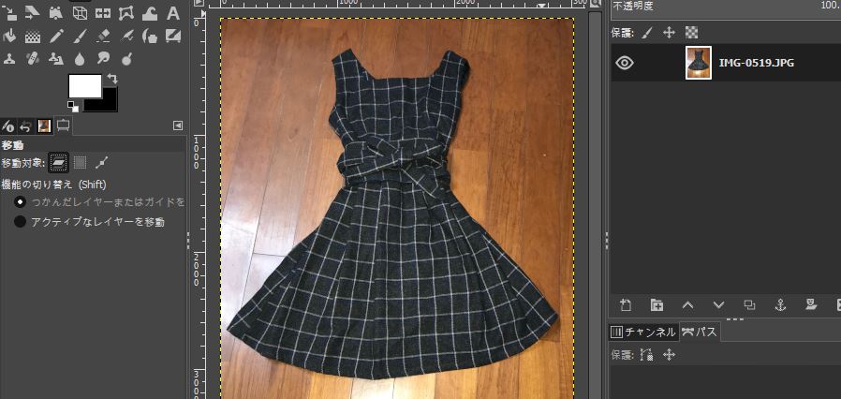Select the アクティブなレイヤーを移動 radio option
The image size is (841, 399).
(20, 222)
